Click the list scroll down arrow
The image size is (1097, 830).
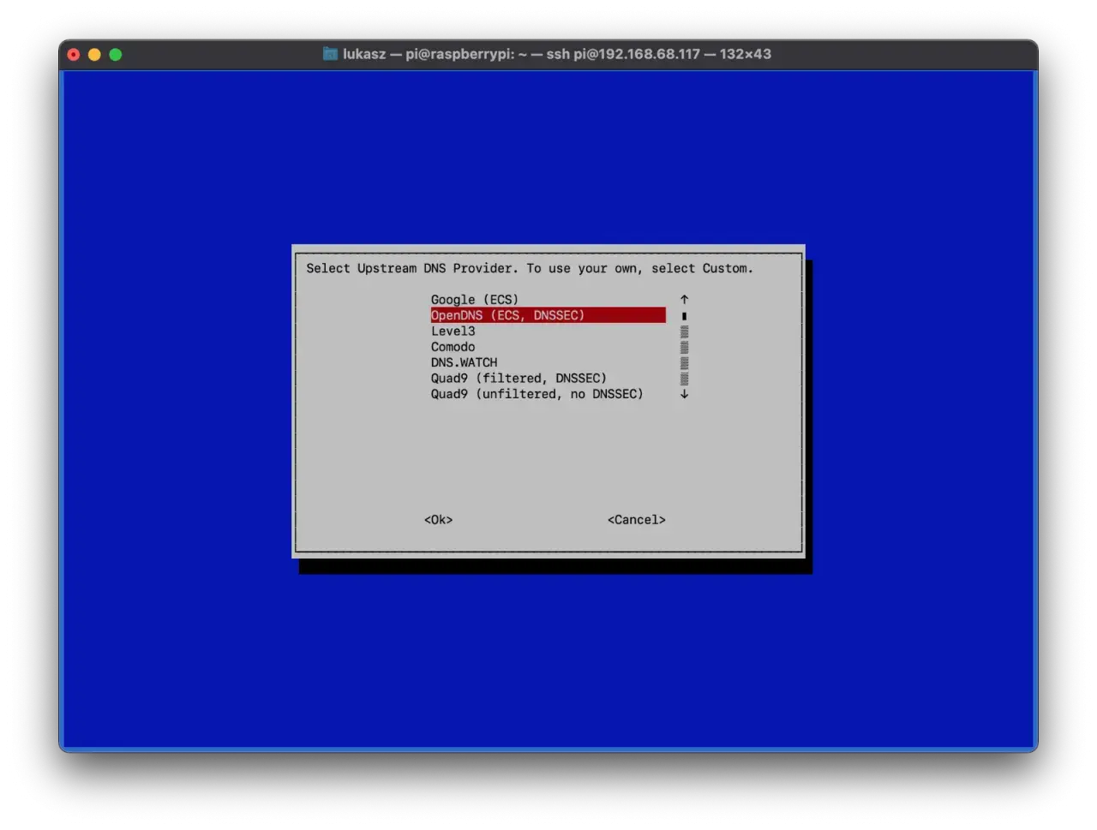coord(684,394)
